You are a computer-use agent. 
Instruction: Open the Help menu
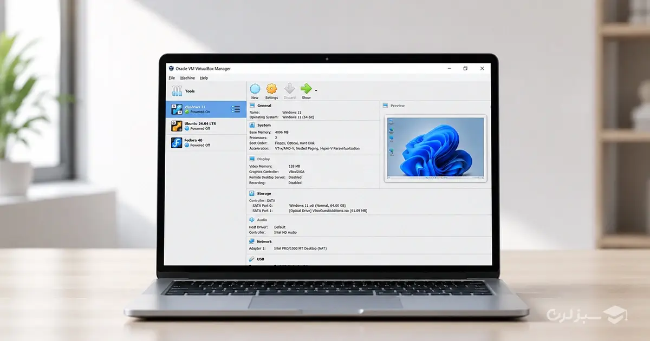tap(204, 78)
